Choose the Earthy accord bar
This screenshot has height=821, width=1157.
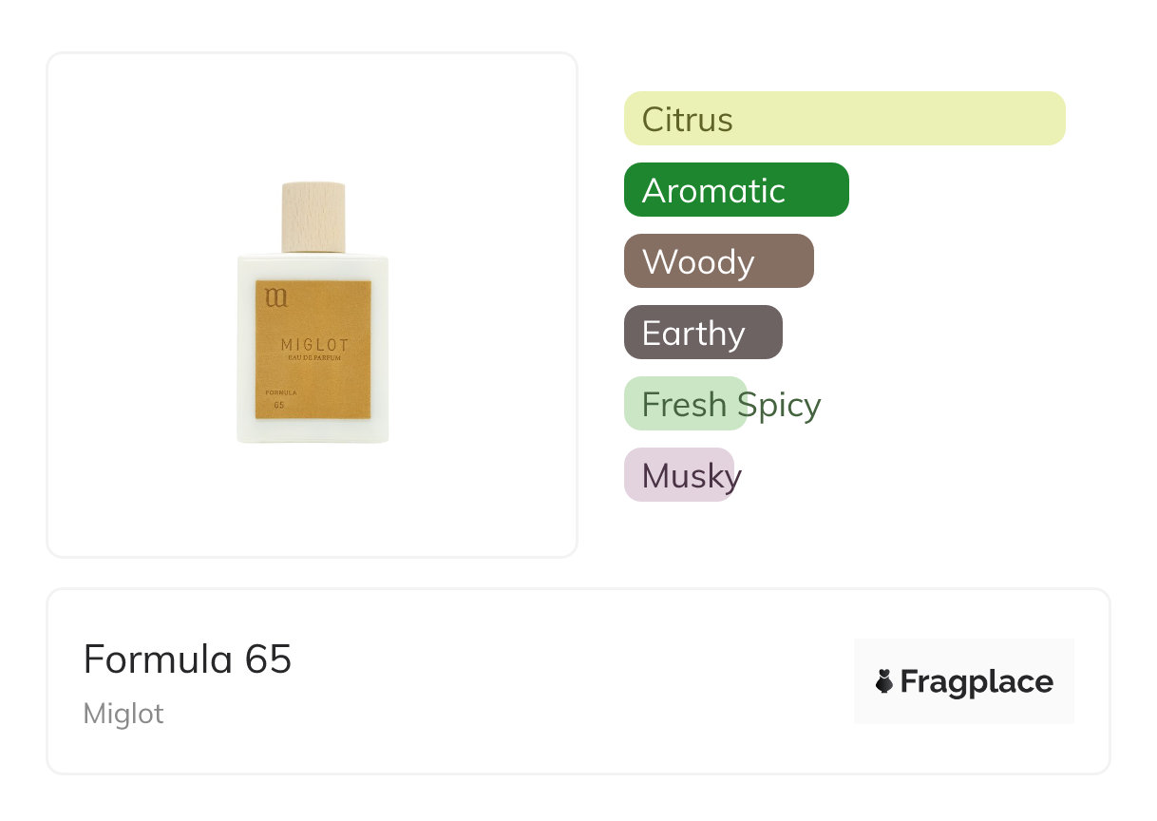[702, 333]
